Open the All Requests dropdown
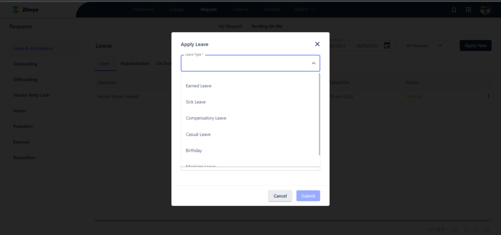The width and height of the screenshot is (501, 235). (424, 45)
